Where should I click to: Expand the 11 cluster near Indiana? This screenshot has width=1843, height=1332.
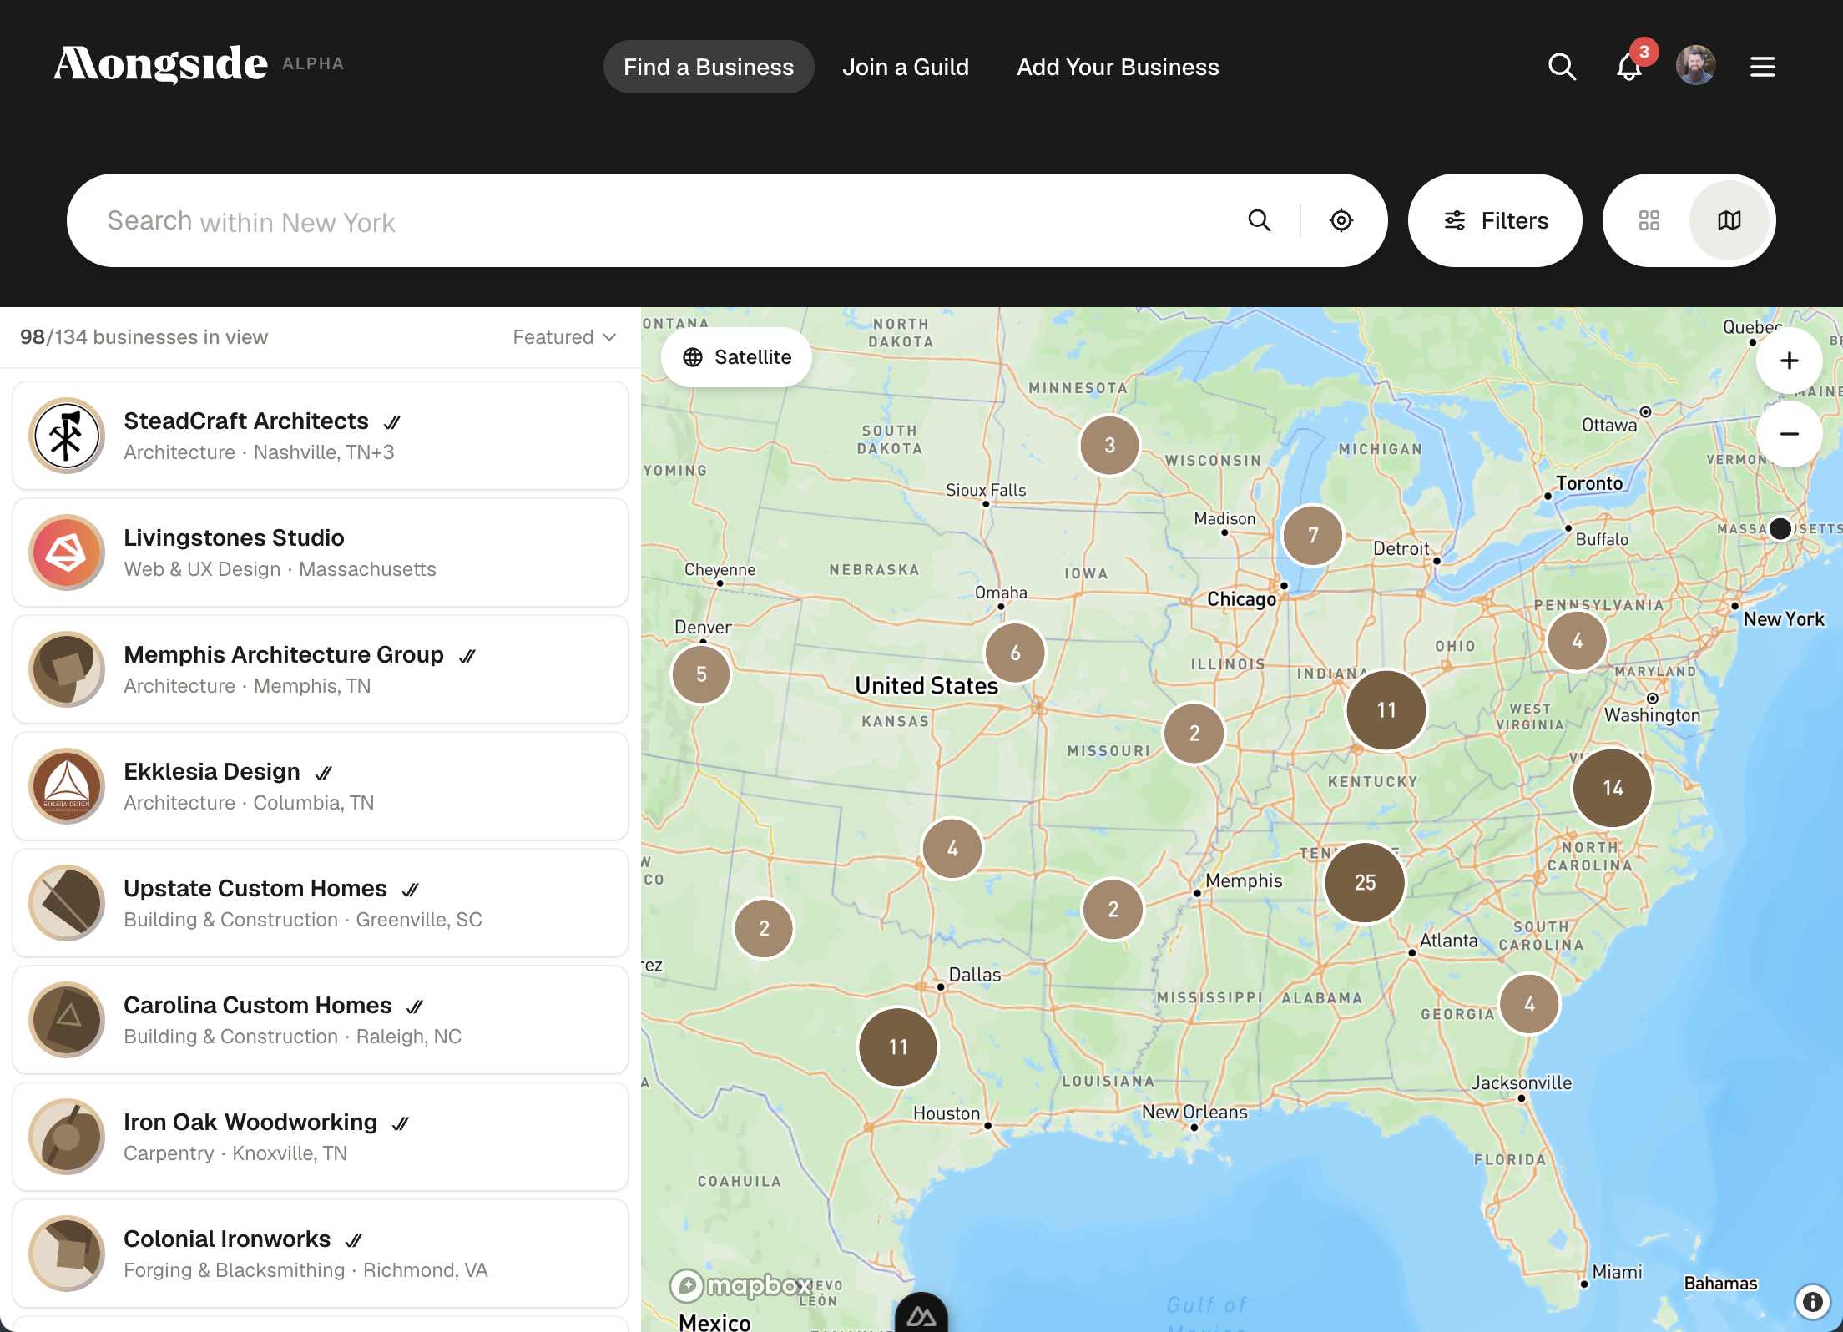pos(1386,710)
